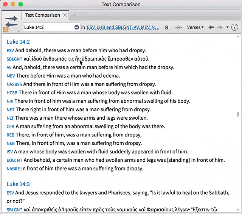
Task: Click the green full-screen window button
Action: pyautogui.click(x=21, y=4)
